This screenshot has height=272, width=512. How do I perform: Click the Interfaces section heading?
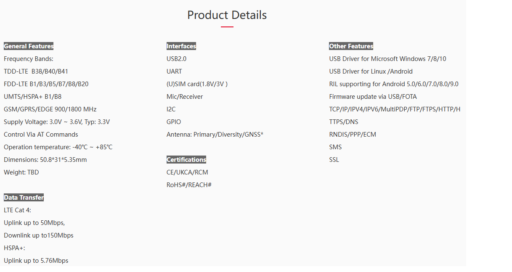181,46
